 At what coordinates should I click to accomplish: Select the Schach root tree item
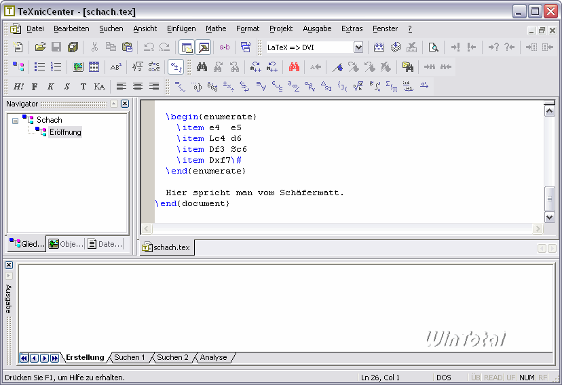49,120
